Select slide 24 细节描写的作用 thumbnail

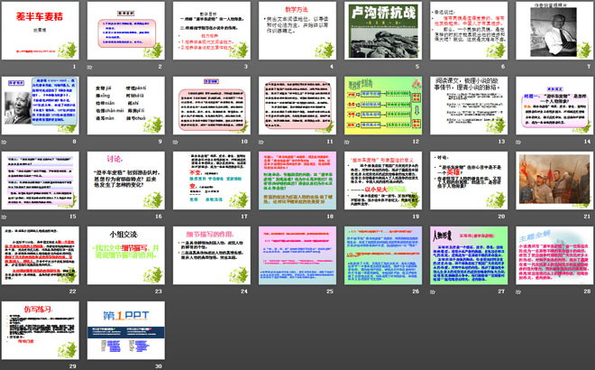point(212,255)
